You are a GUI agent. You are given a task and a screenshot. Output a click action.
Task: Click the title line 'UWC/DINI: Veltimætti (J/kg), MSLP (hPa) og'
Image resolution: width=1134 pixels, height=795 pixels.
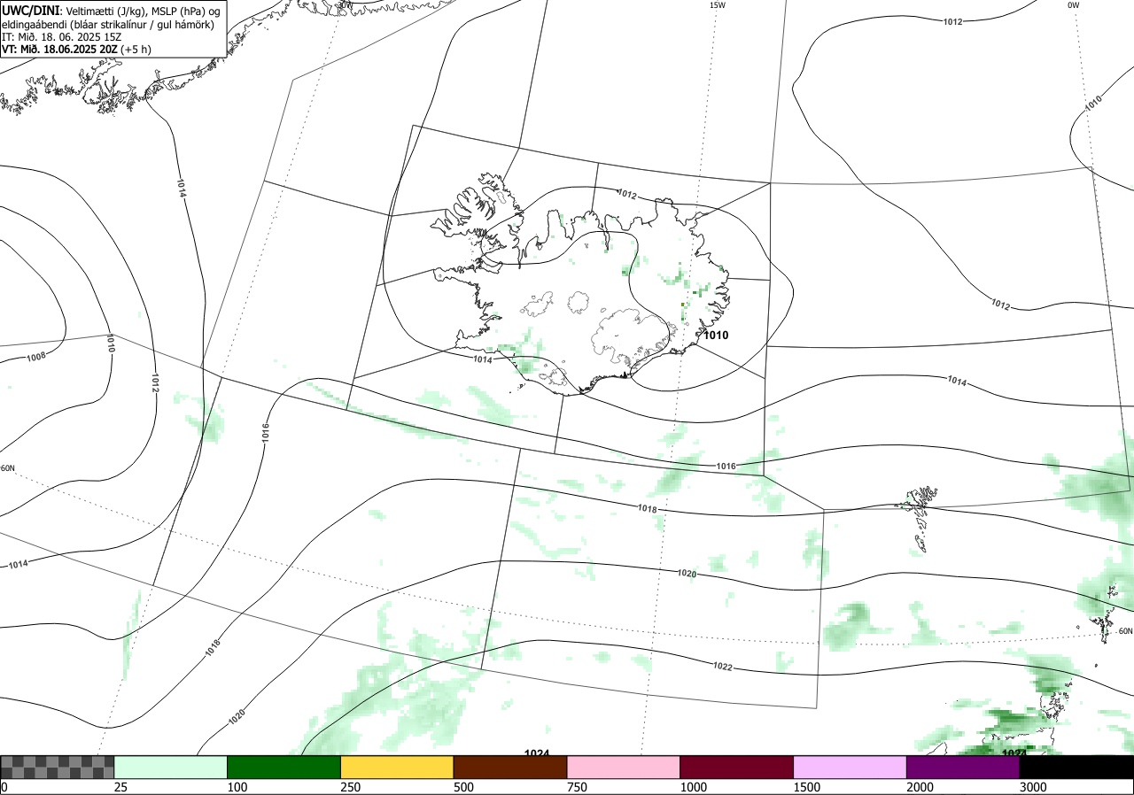click(x=110, y=10)
